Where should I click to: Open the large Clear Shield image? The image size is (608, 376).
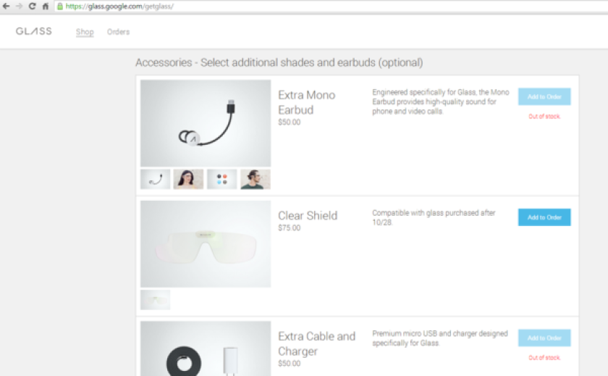coord(206,244)
